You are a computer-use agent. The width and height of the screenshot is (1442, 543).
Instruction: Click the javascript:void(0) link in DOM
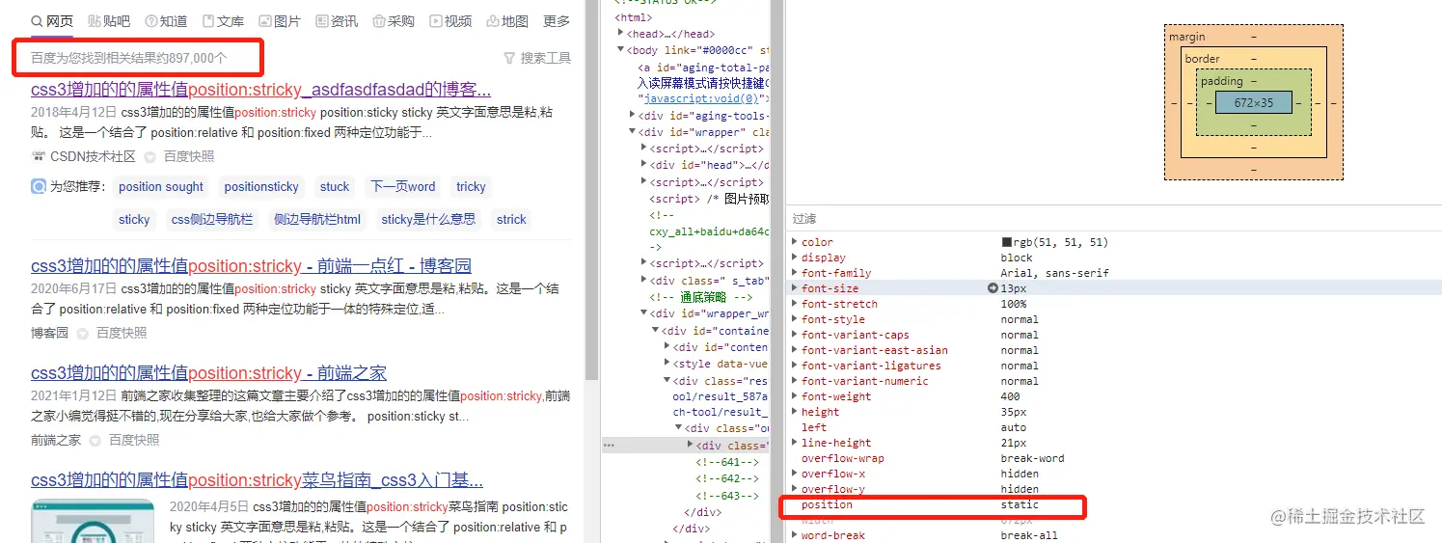pos(702,98)
